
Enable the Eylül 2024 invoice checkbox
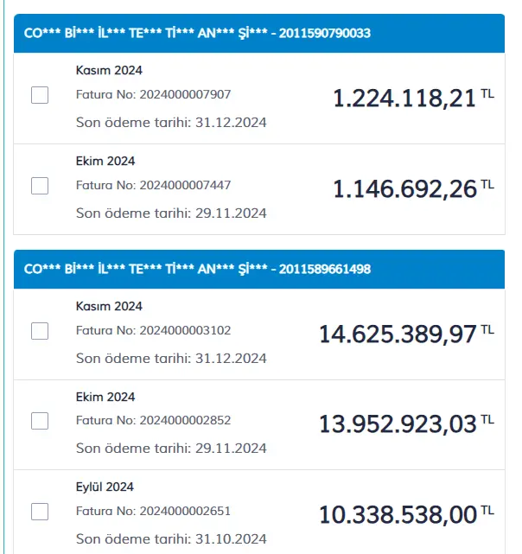pos(40,512)
